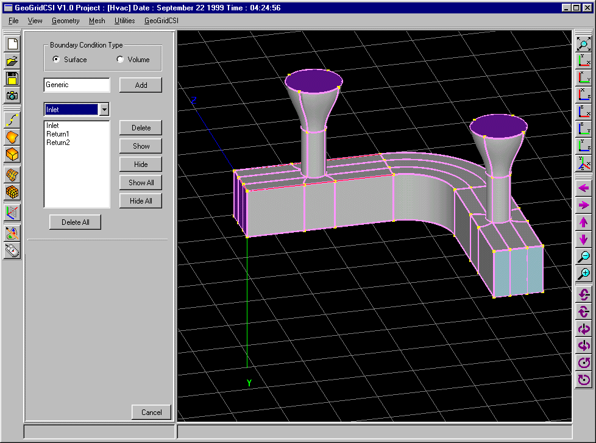Screen dimensions: 596x443
Task: Switch to the isometric XYZ axes view
Action: [584, 163]
